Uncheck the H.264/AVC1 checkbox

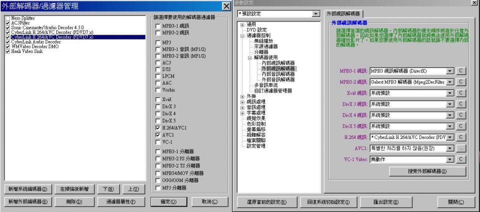point(157,128)
